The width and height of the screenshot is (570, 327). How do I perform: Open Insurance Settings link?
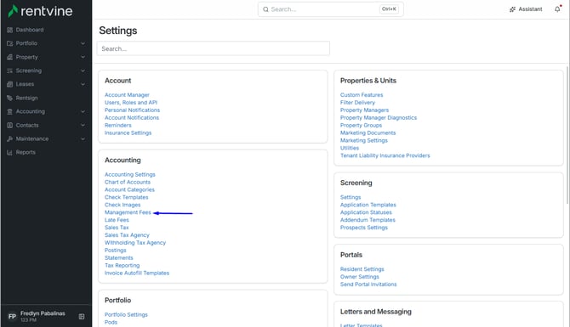coord(128,132)
